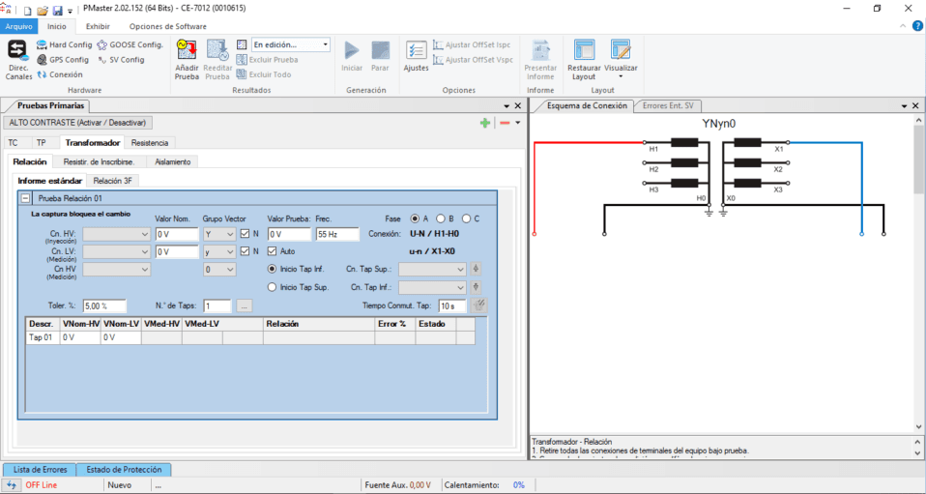Open the Hard Config option

65,44
